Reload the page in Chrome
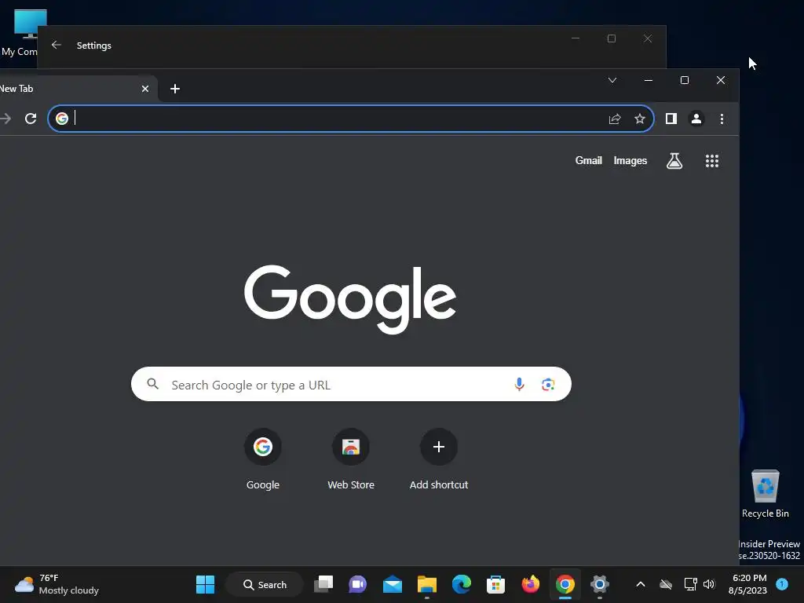Screen dimensions: 804x603 31,119
